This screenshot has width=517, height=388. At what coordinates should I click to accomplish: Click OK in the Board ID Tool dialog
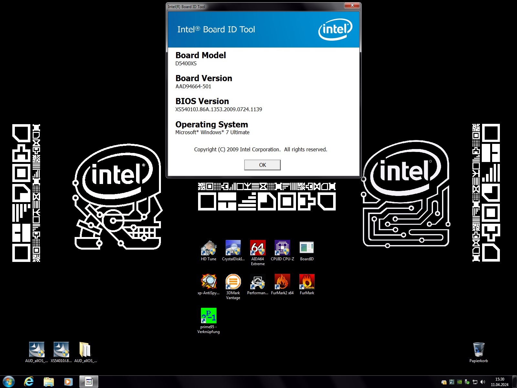click(x=262, y=165)
